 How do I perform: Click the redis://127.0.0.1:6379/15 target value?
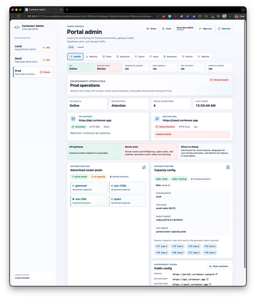coord(169,220)
